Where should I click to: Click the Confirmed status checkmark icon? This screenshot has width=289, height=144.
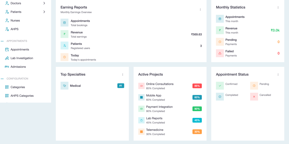pyautogui.click(x=220, y=86)
